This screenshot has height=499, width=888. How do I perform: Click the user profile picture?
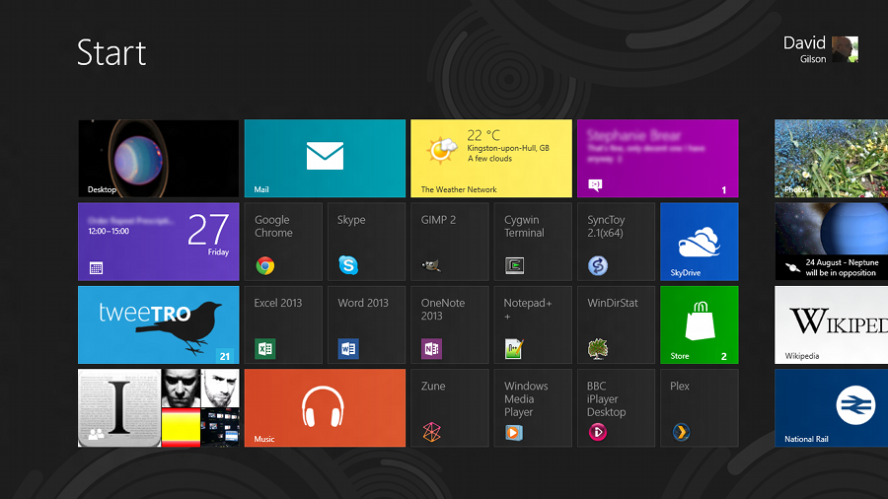coord(845,49)
